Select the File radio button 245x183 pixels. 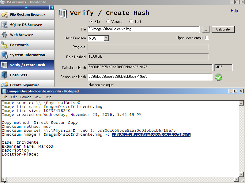[91, 22]
